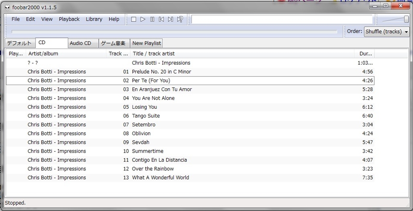Click the ? - ? artist/album cell
Screen dimensions: 413x211
coord(33,63)
